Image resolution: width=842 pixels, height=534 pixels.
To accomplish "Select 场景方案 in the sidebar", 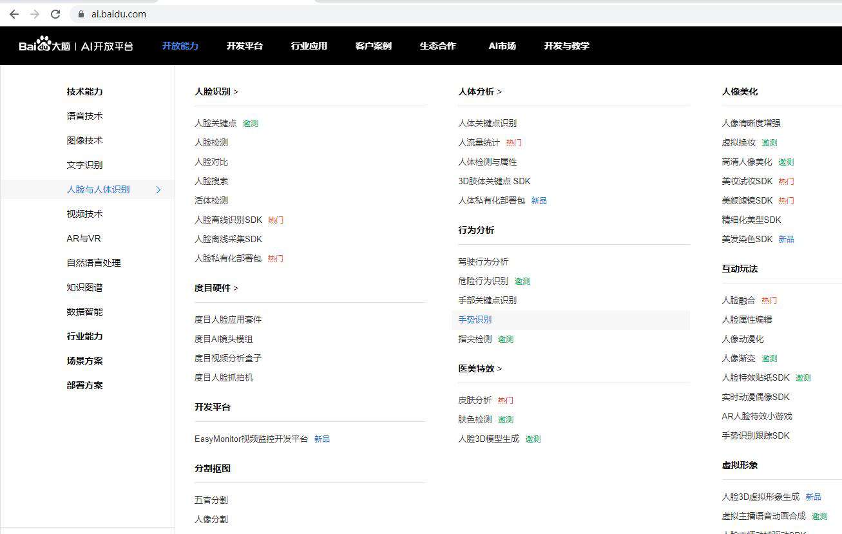I will [x=85, y=361].
